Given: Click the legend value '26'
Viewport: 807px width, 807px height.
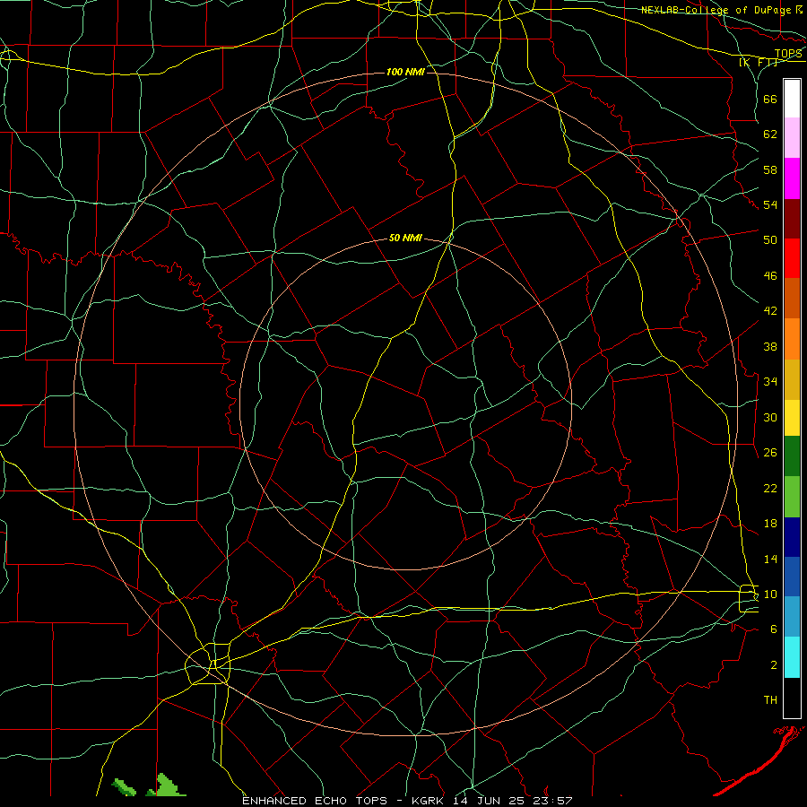Looking at the screenshot, I should (x=770, y=453).
